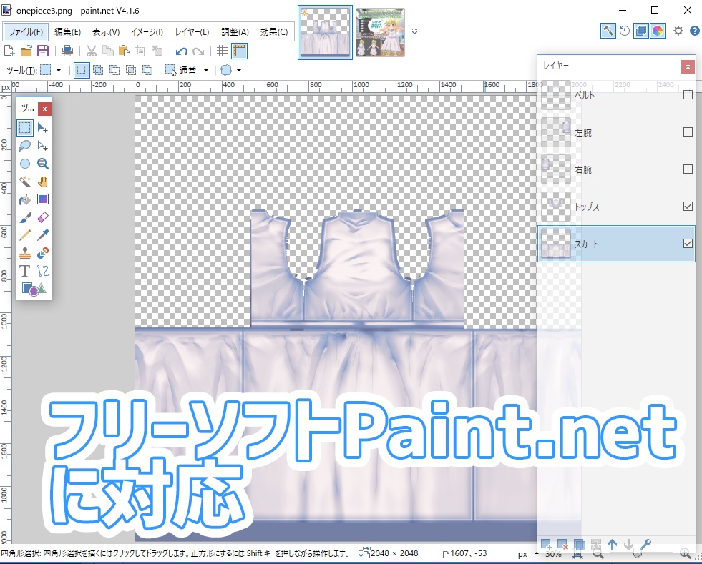Close the レイヤー panel

[x=688, y=67]
